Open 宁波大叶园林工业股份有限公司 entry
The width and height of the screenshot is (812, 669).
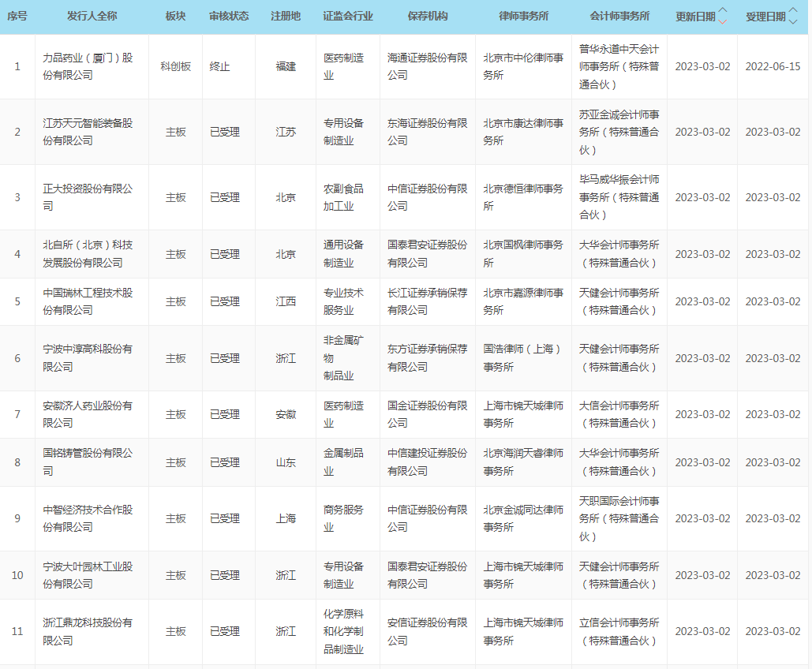tap(88, 575)
